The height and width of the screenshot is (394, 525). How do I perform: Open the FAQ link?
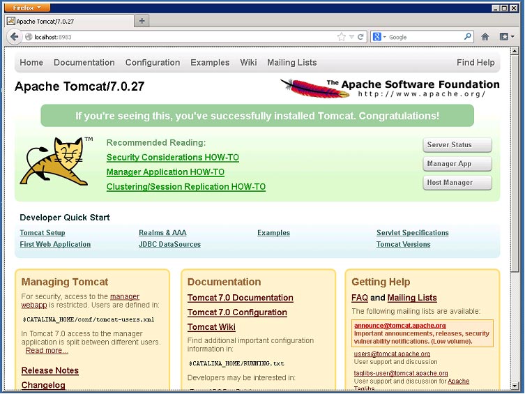coord(360,298)
